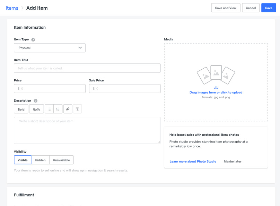
Task: Click the numbered list icon
Action: (58, 109)
